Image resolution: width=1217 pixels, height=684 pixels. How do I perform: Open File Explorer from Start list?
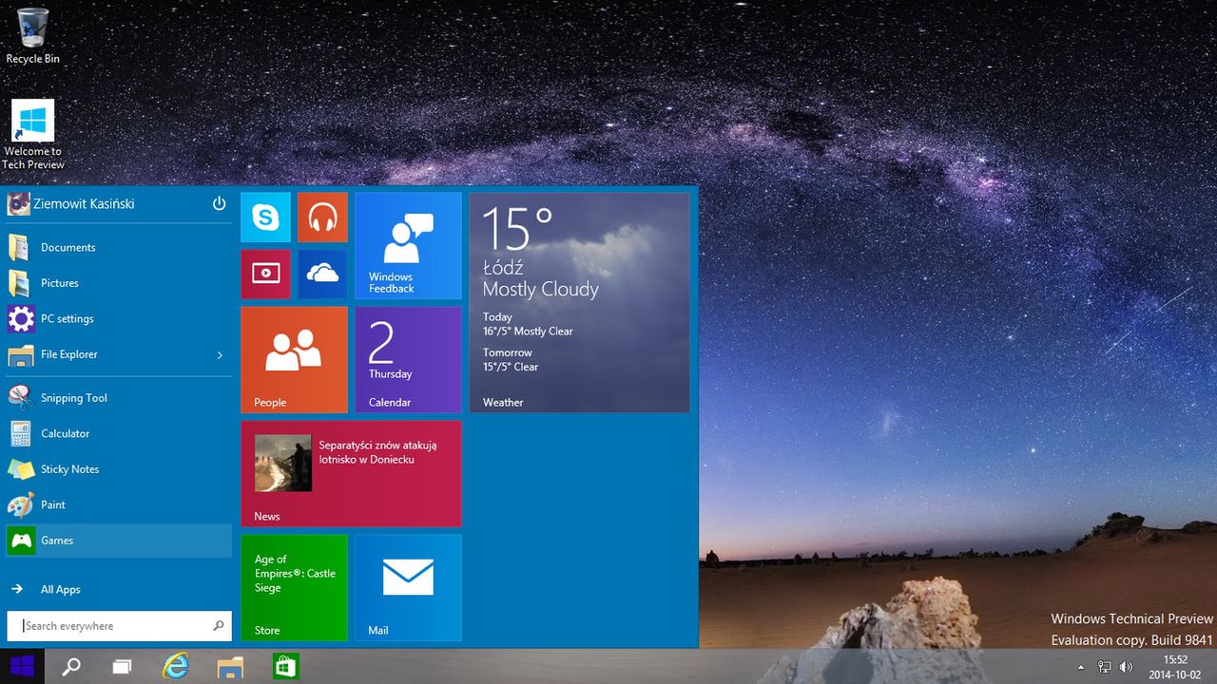coord(119,354)
